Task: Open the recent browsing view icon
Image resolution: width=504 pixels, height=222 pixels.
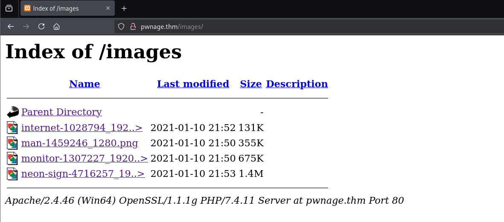Action: click(x=9, y=9)
